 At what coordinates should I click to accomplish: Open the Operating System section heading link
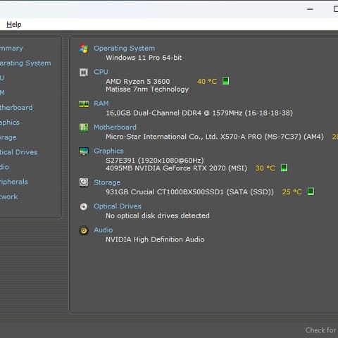click(x=125, y=48)
